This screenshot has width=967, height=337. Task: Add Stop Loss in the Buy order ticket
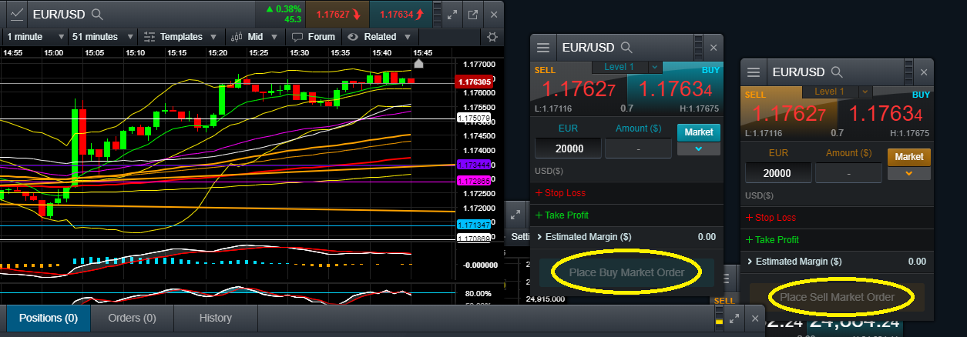click(x=560, y=193)
